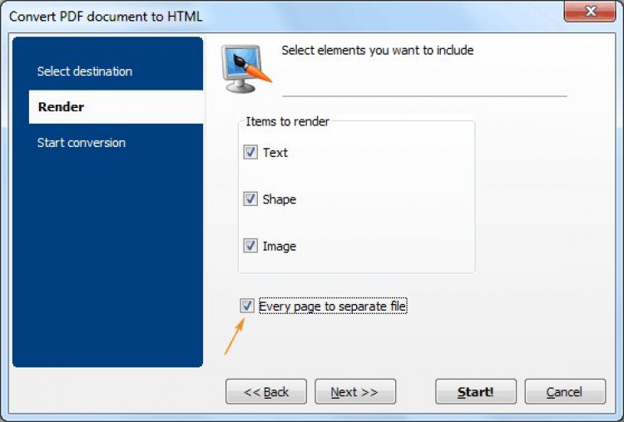Screen dimensions: 624x422
Task: Open the Start conversion step
Action: 82,143
